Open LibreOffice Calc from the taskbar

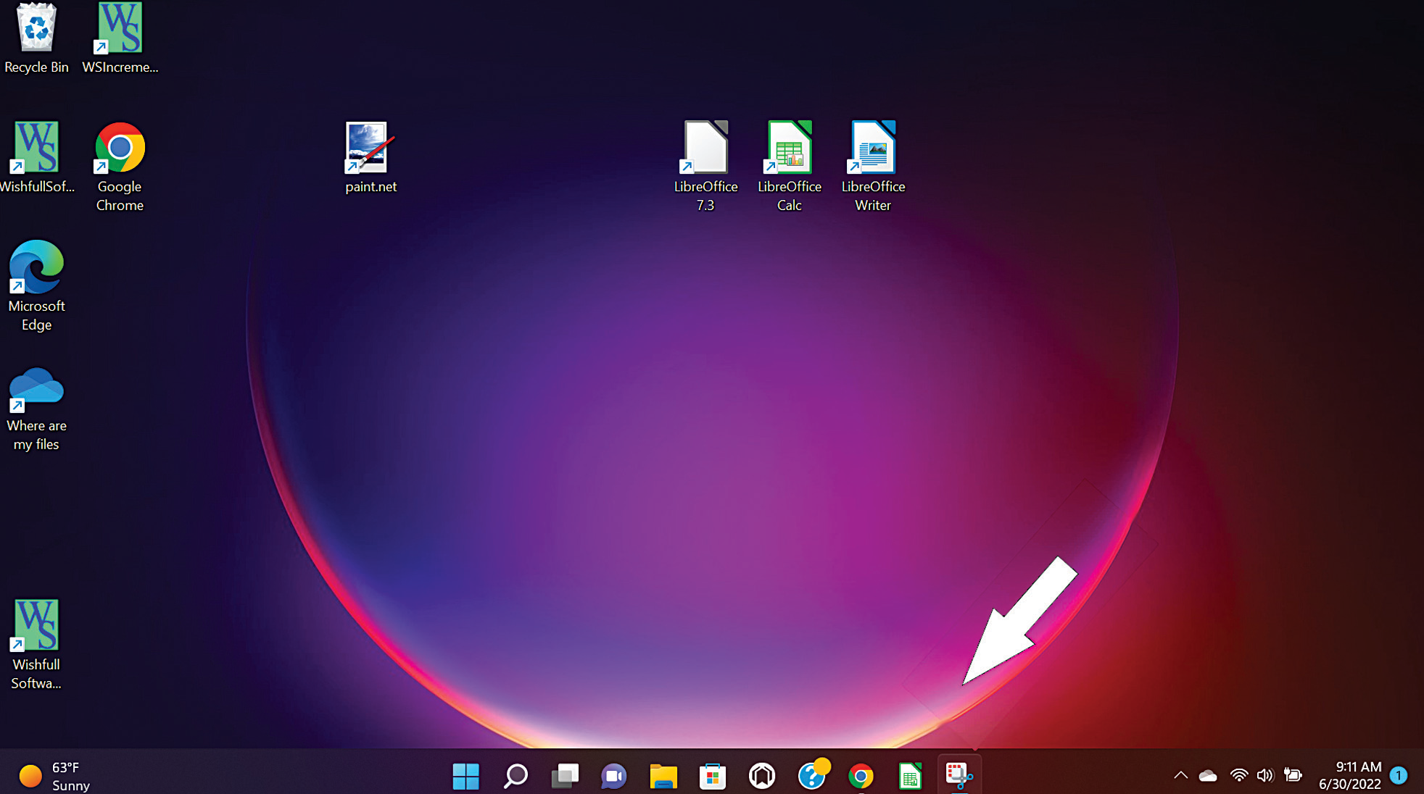[x=910, y=776]
